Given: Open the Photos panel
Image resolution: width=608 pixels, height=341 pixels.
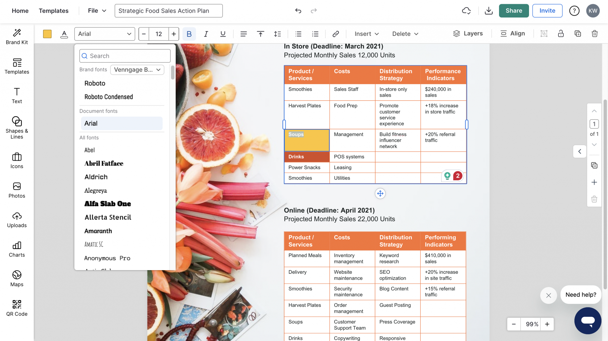Looking at the screenshot, I should tap(17, 190).
